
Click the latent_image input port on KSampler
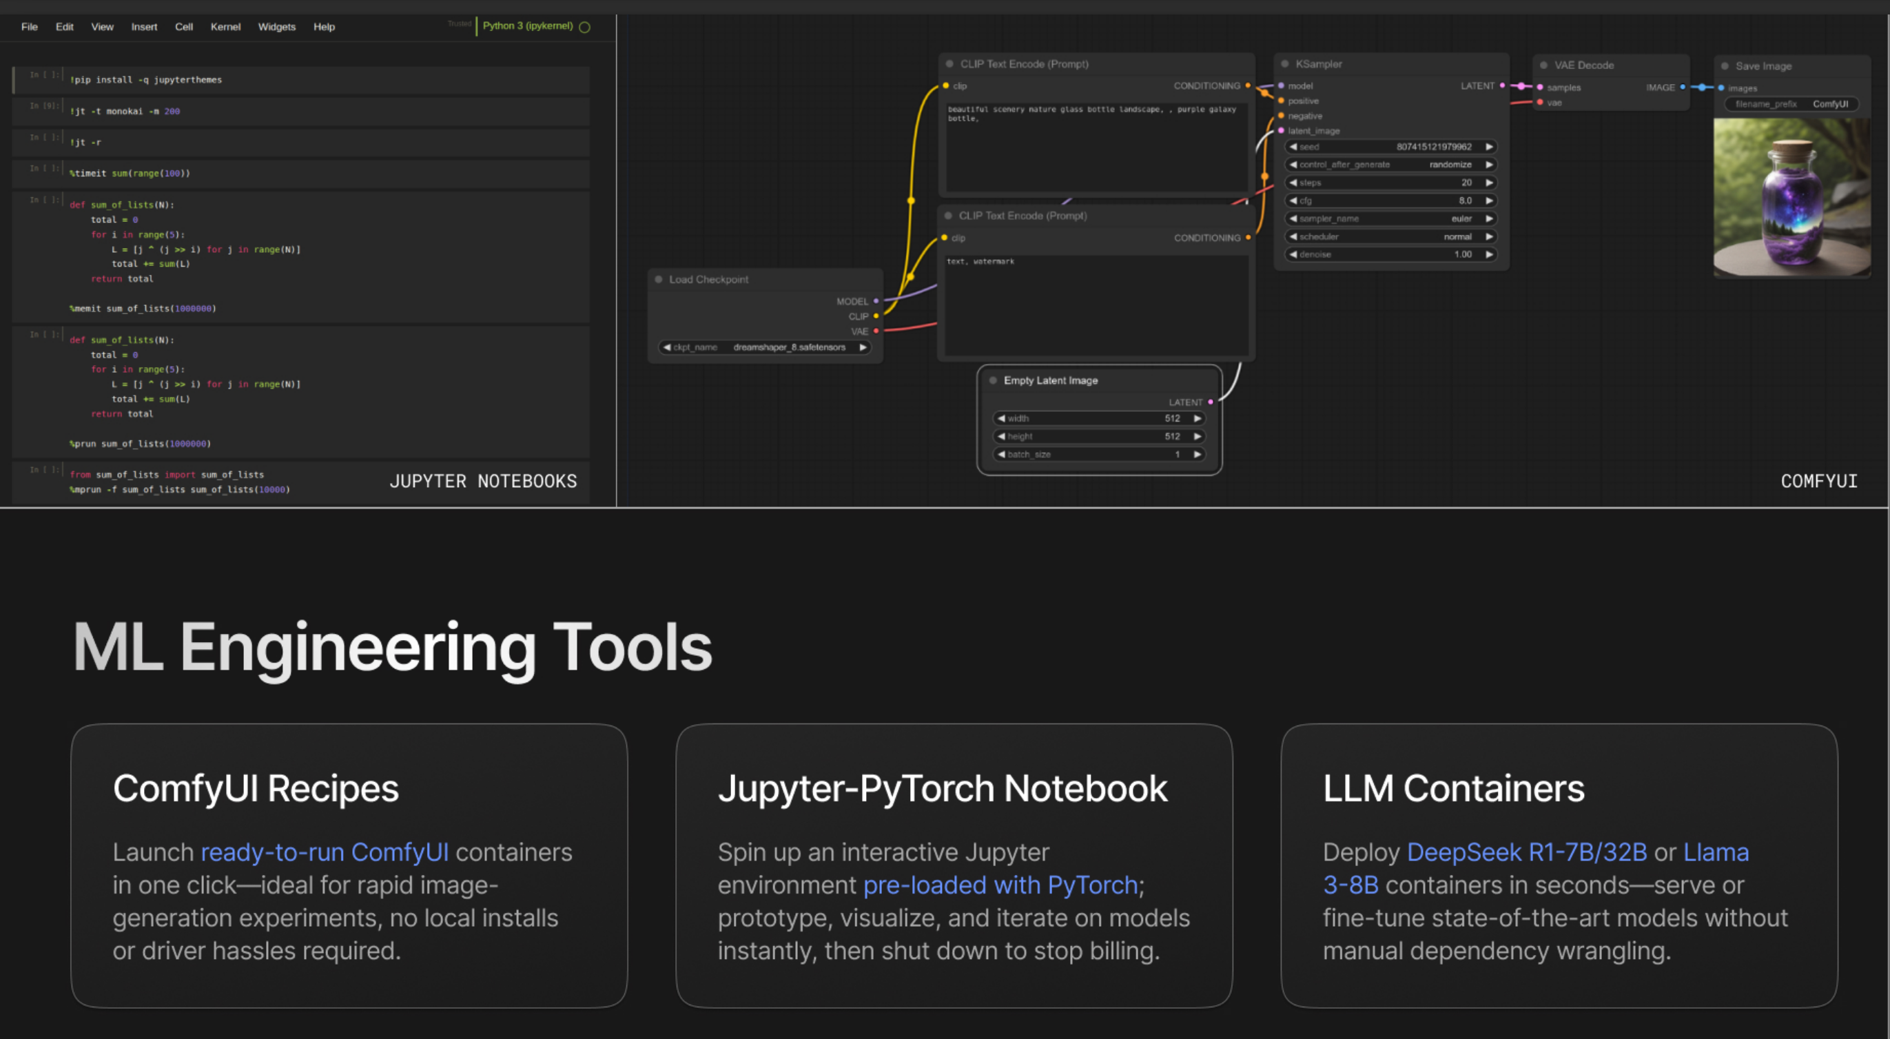1281,131
